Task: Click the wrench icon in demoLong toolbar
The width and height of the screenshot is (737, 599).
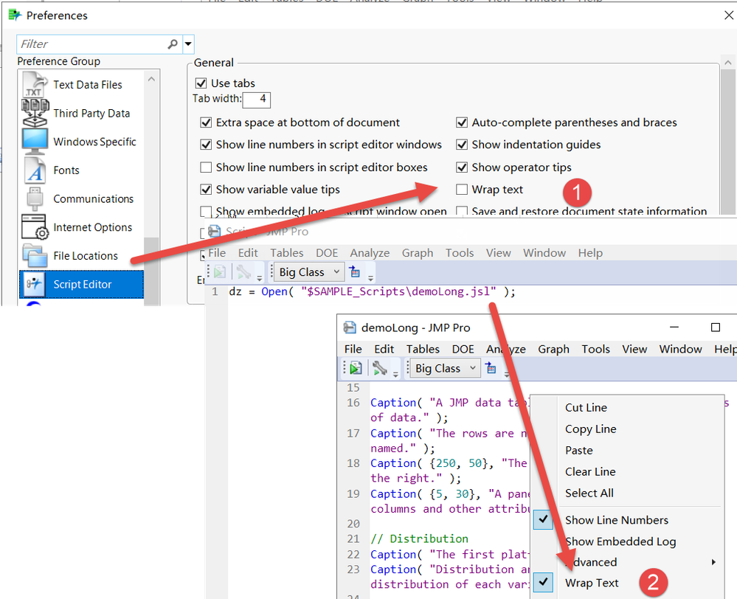Action: point(380,368)
